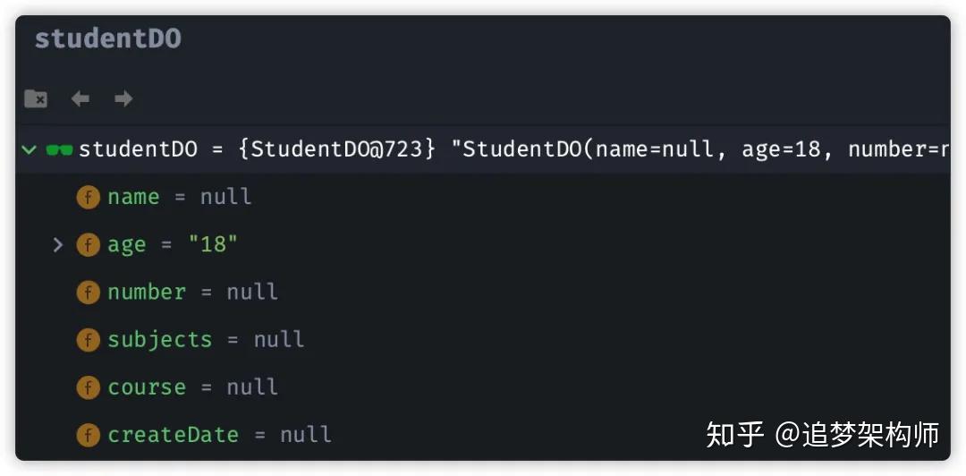Click the field icon next to number
The width and height of the screenshot is (966, 476).
88,292
